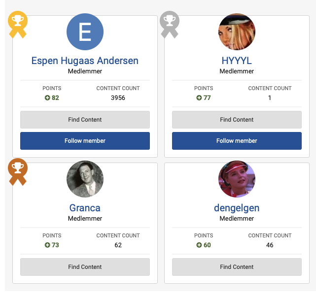This screenshot has height=297, width=316.
Task: Click the green plus icon beside 73 points
Action: [x=47, y=245]
